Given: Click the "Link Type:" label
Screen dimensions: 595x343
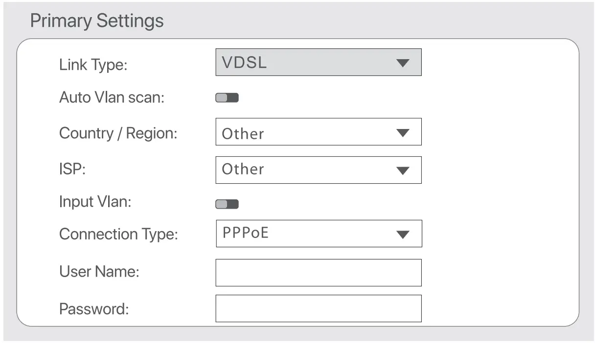Looking at the screenshot, I should point(93,65).
